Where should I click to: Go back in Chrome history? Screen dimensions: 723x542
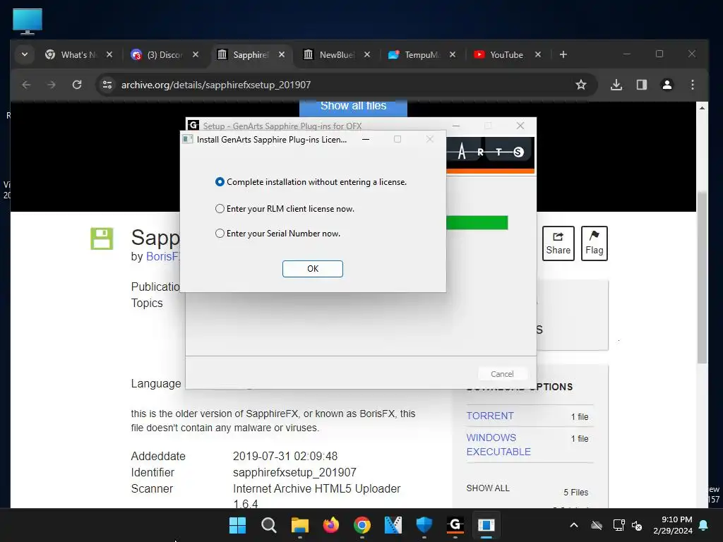tap(26, 85)
